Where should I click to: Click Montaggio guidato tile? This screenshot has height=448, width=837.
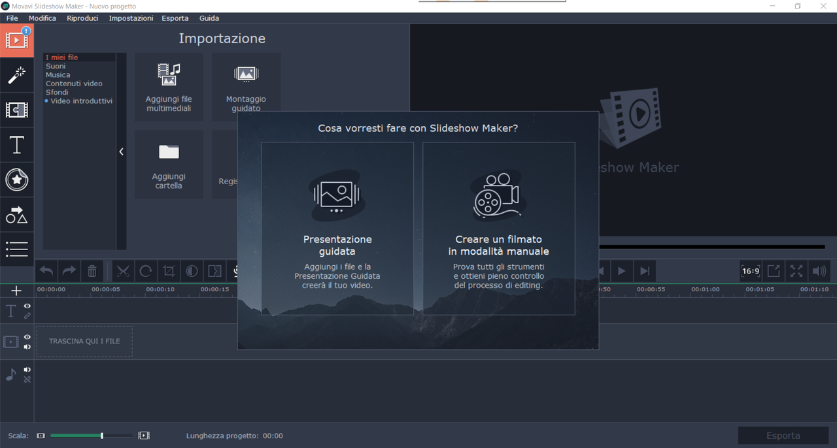(246, 83)
